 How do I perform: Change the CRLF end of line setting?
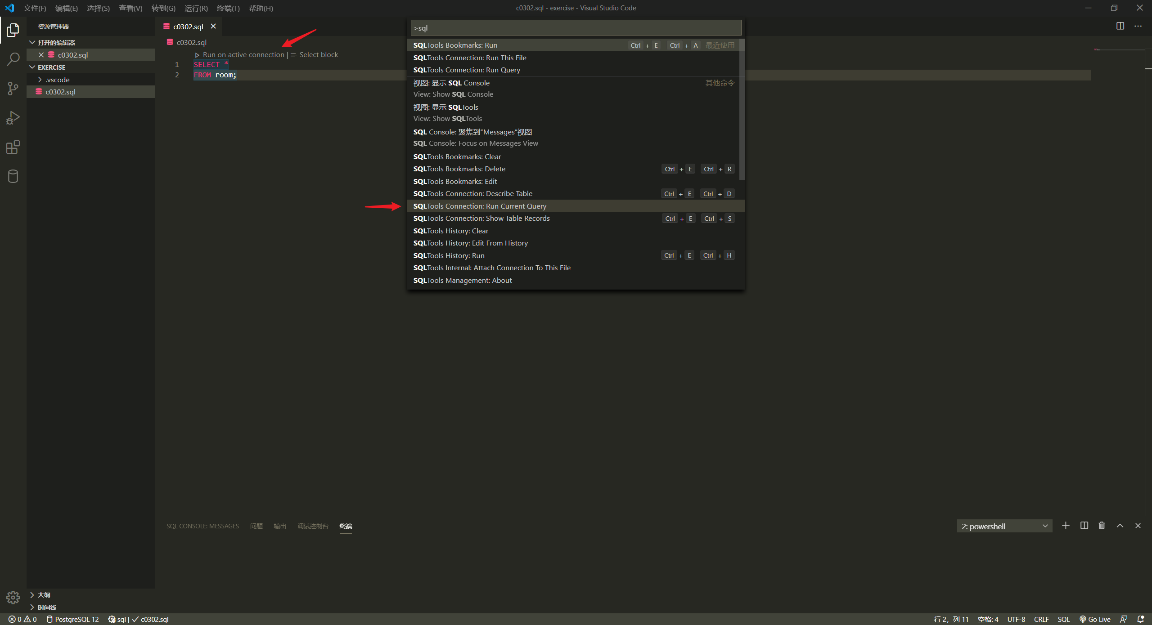tap(1041, 619)
